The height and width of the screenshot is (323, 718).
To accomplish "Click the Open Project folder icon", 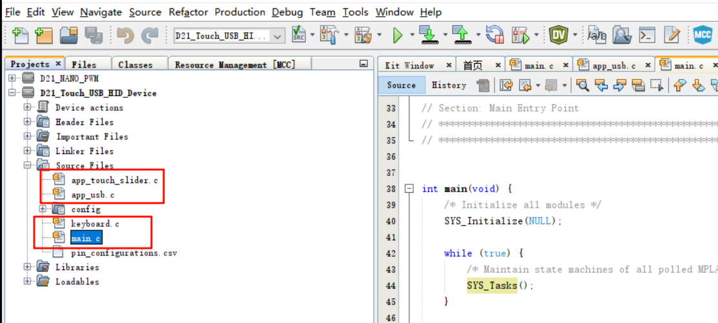I will 69,35.
